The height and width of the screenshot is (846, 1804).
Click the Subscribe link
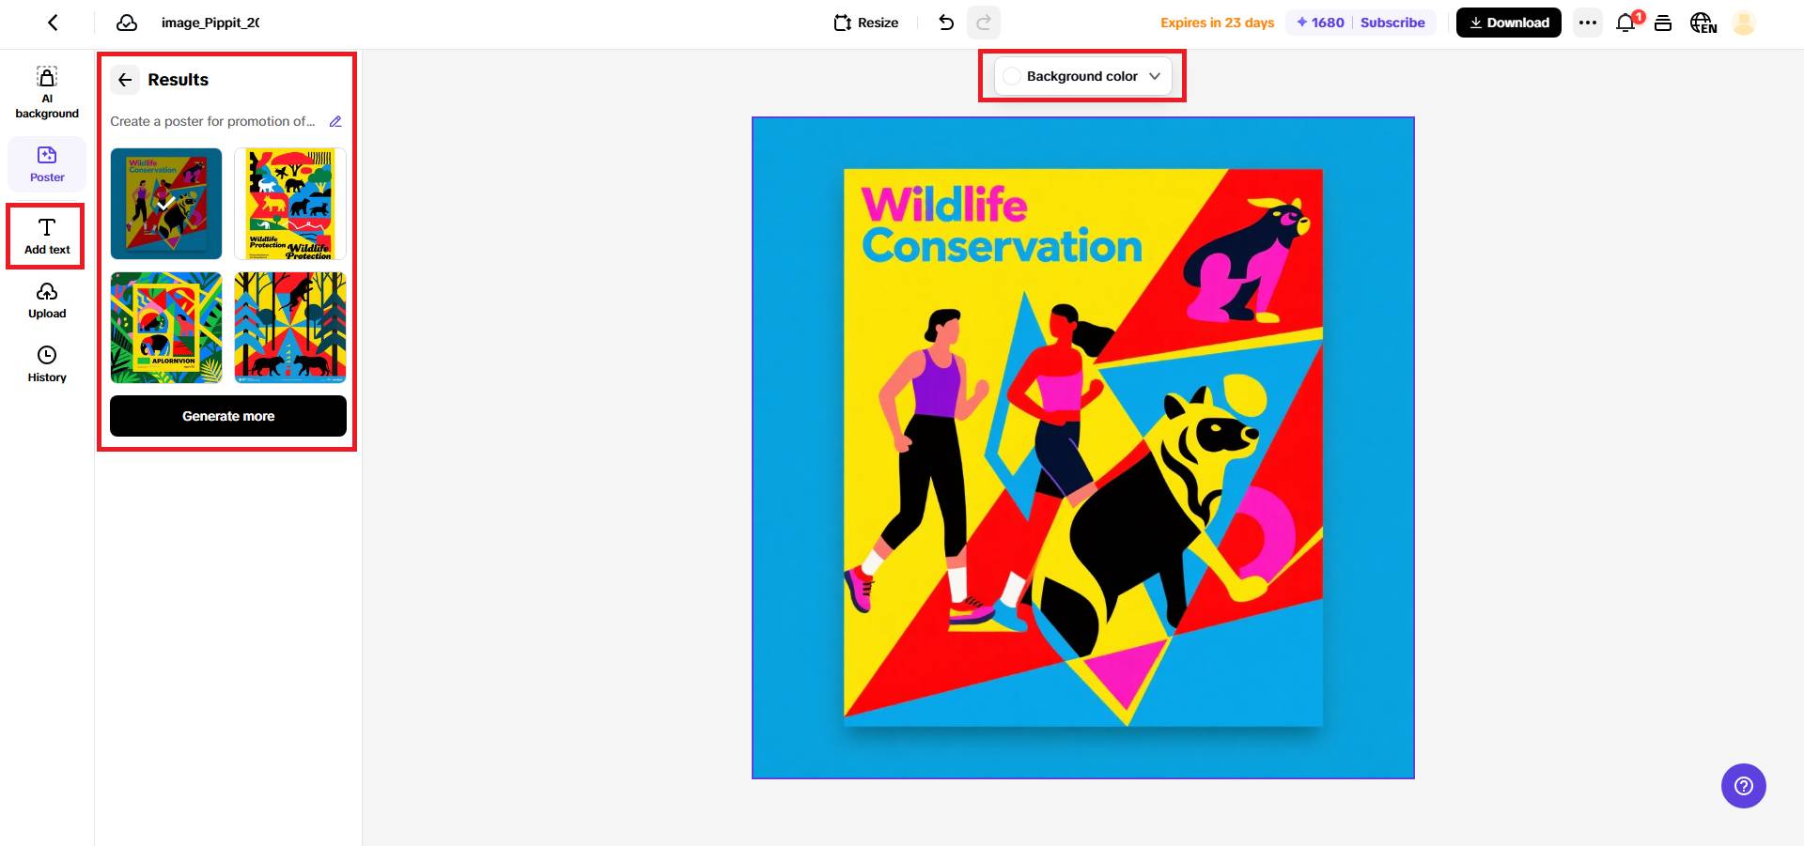point(1392,23)
